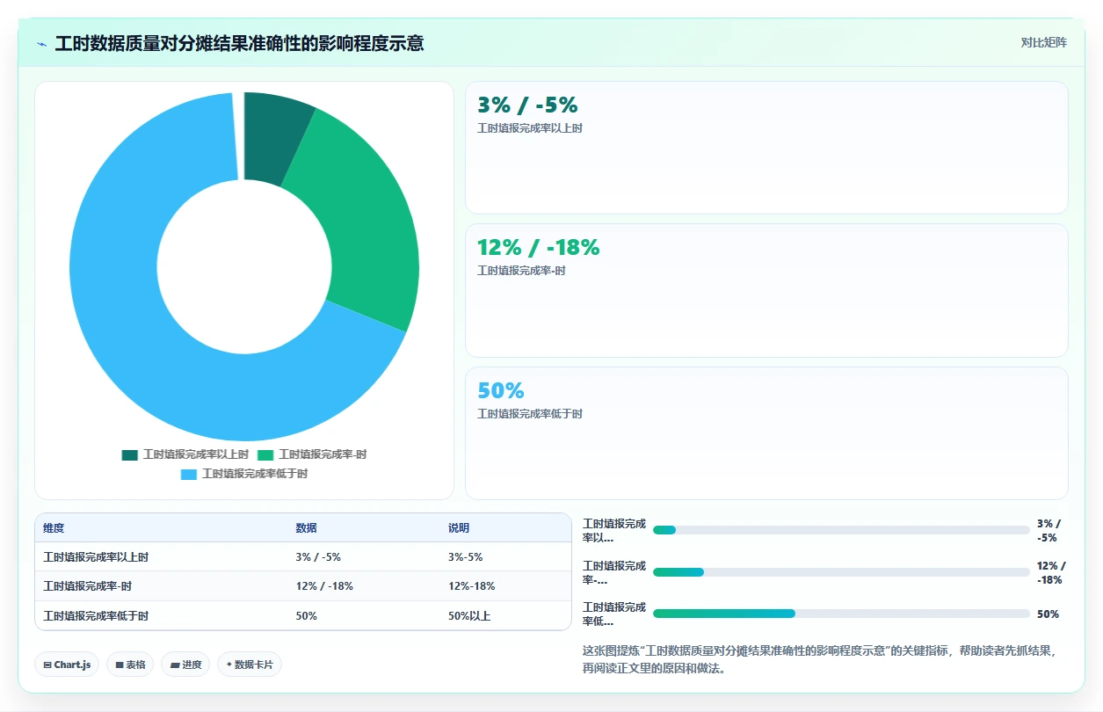
Task: Open the 12% / -18% data card
Action: tap(766, 290)
